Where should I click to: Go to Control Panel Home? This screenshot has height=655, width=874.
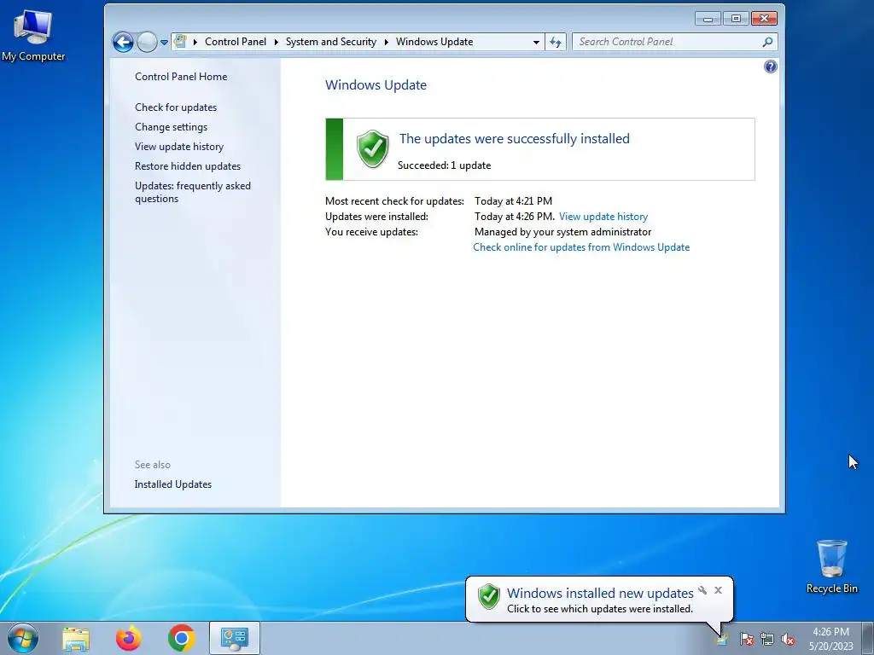181,77
